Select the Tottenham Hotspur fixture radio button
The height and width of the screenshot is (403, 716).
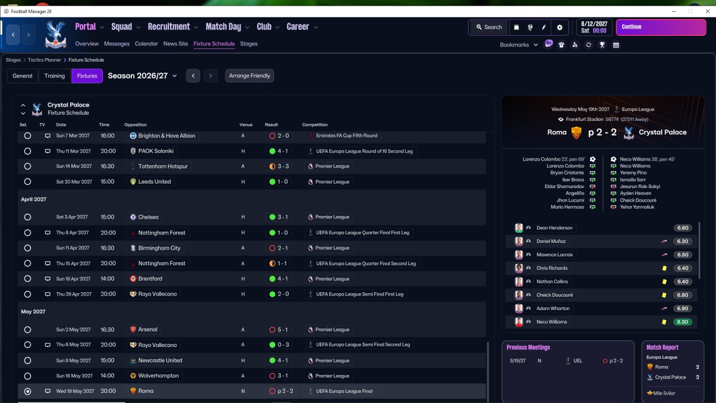point(27,166)
